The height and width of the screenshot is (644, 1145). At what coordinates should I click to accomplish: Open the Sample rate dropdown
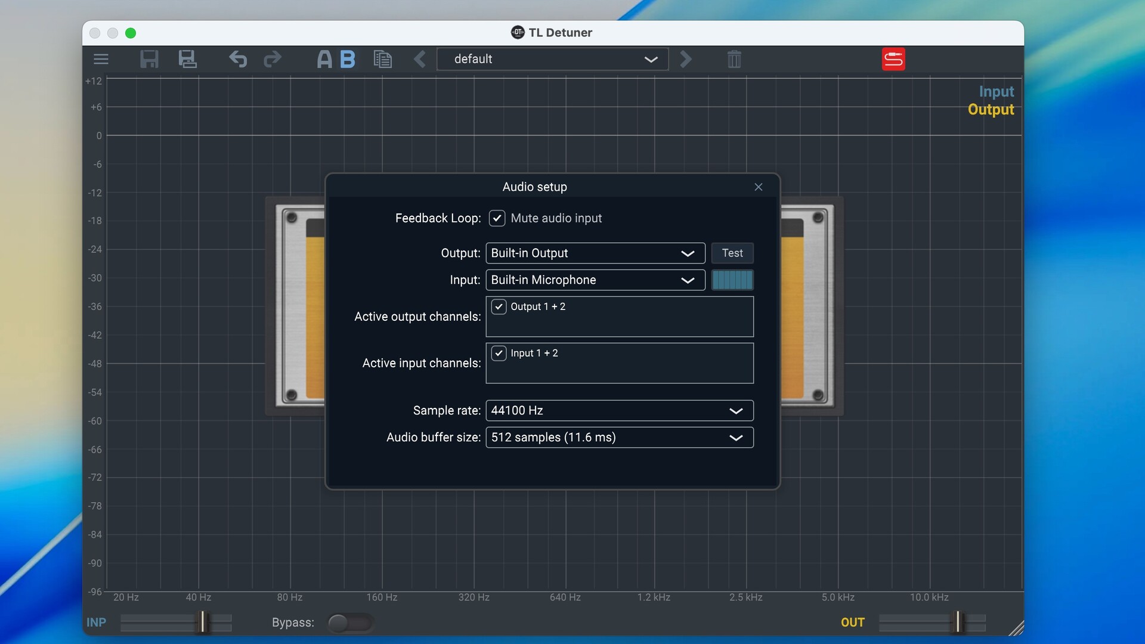pyautogui.click(x=620, y=410)
